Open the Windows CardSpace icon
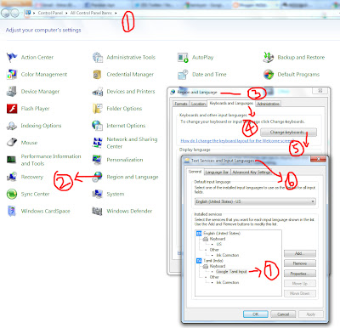Screen dimensions: 340x328 click(12, 211)
